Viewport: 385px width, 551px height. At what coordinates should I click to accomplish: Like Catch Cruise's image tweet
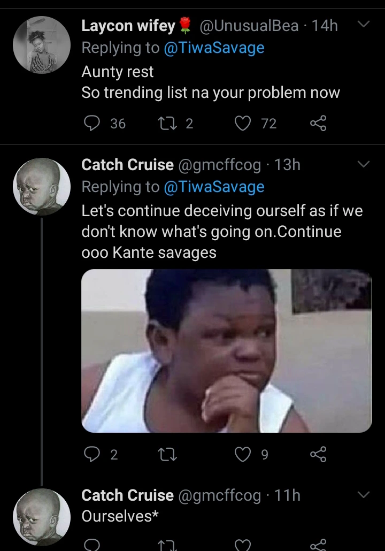point(243,455)
